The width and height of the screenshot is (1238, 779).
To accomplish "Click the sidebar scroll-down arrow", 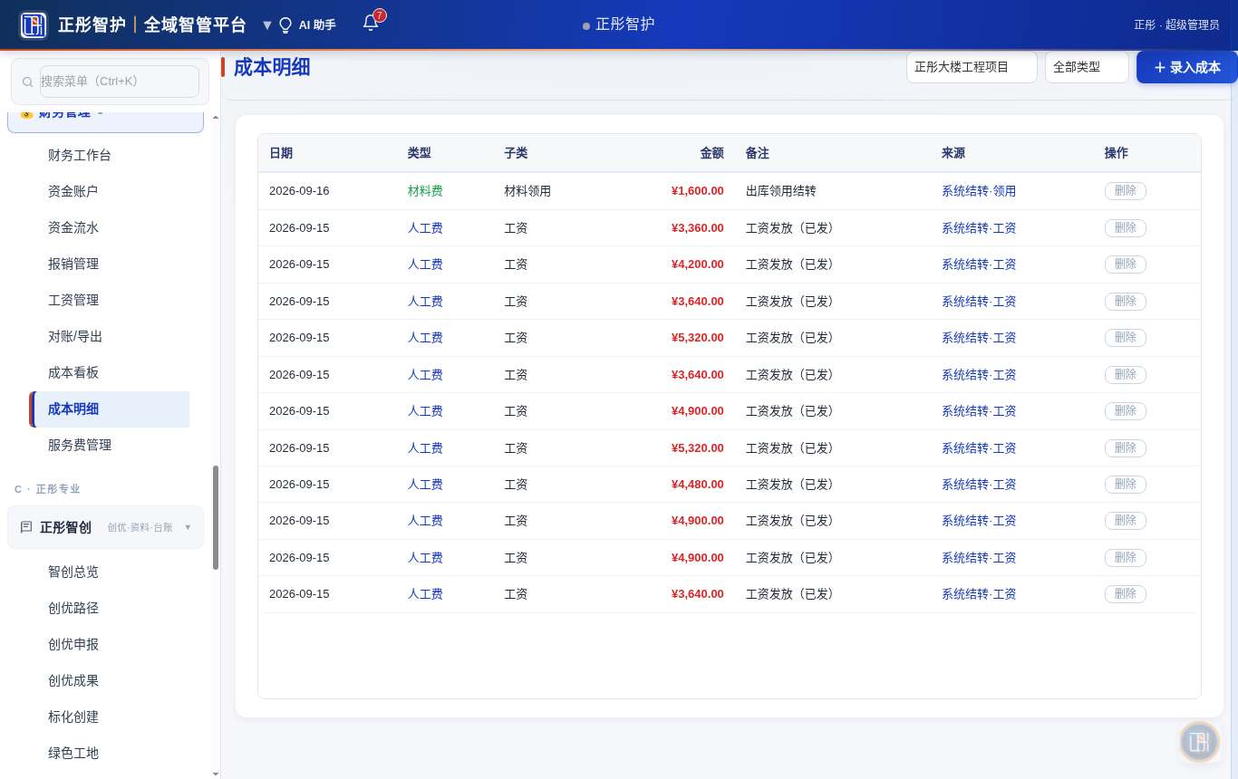I will 216,774.
